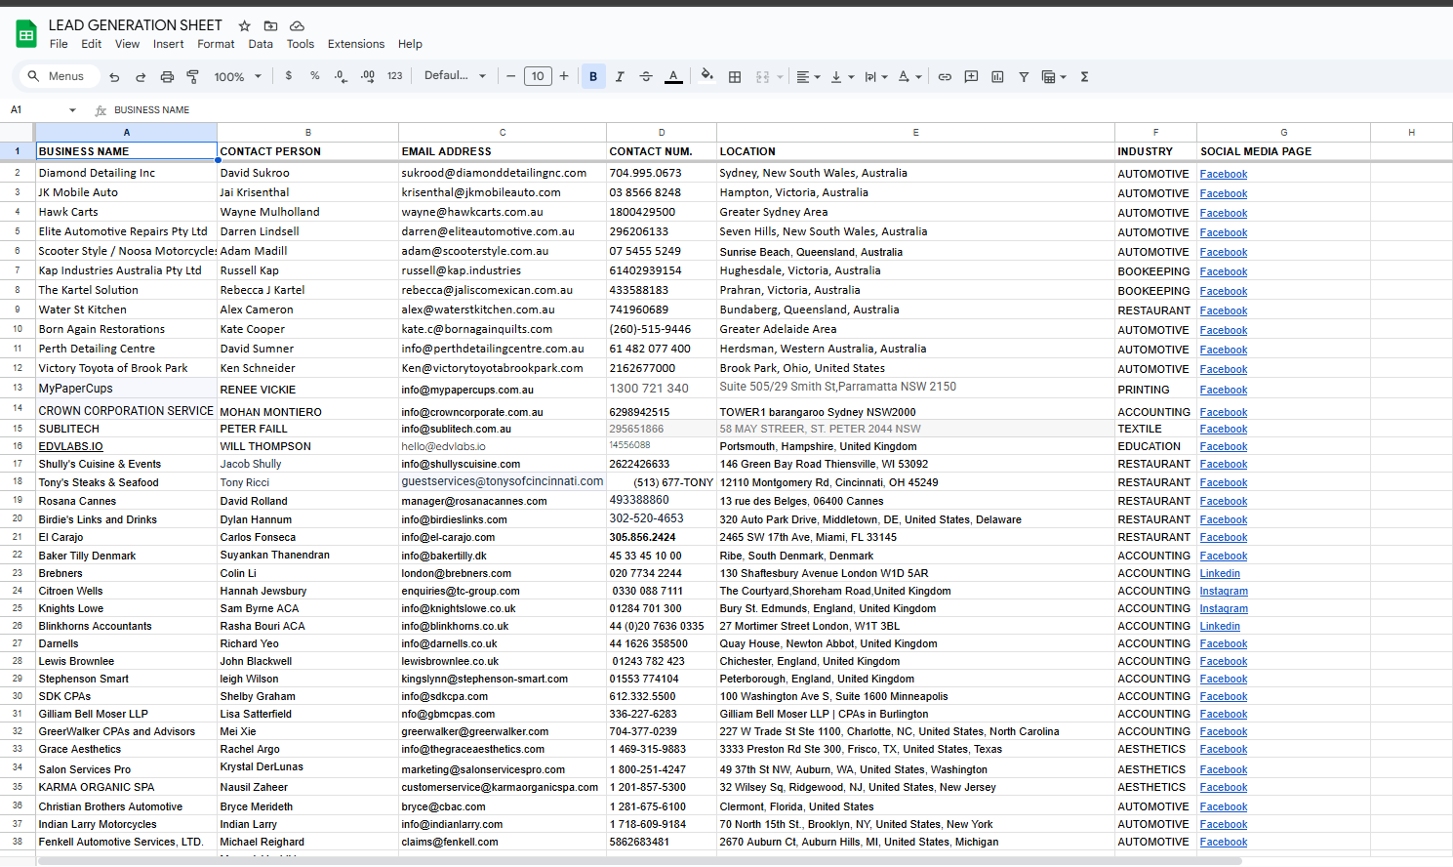The width and height of the screenshot is (1453, 867).
Task: Select cell 'info@sdkcpa.com'
Action: 503,696
